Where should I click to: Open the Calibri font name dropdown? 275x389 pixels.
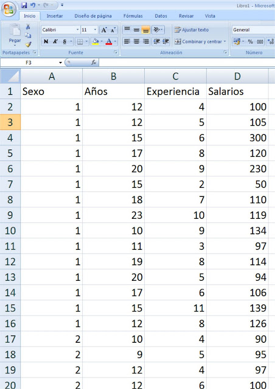(77, 30)
